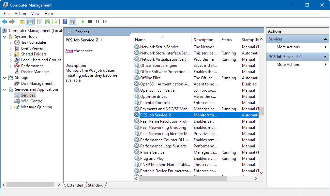Image resolution: width=330 pixels, height=196 pixels.
Task: Click the Restart Service toolbar icon
Action: point(105,22)
